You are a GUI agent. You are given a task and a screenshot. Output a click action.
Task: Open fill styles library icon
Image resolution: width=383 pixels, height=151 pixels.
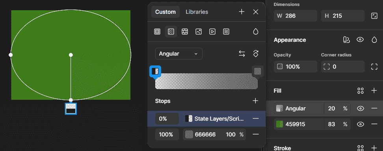click(361, 91)
